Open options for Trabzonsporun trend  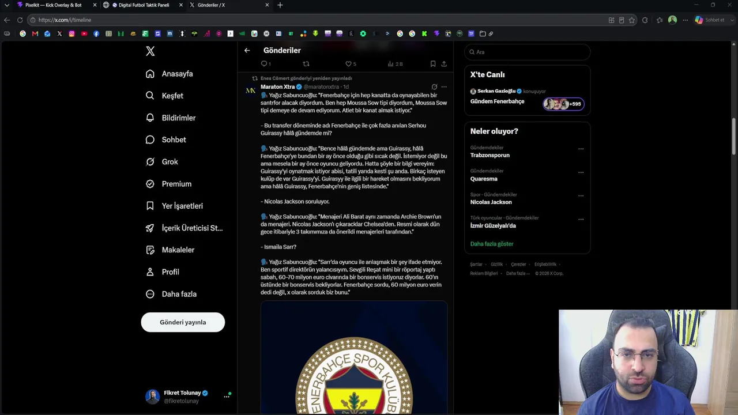tap(581, 149)
